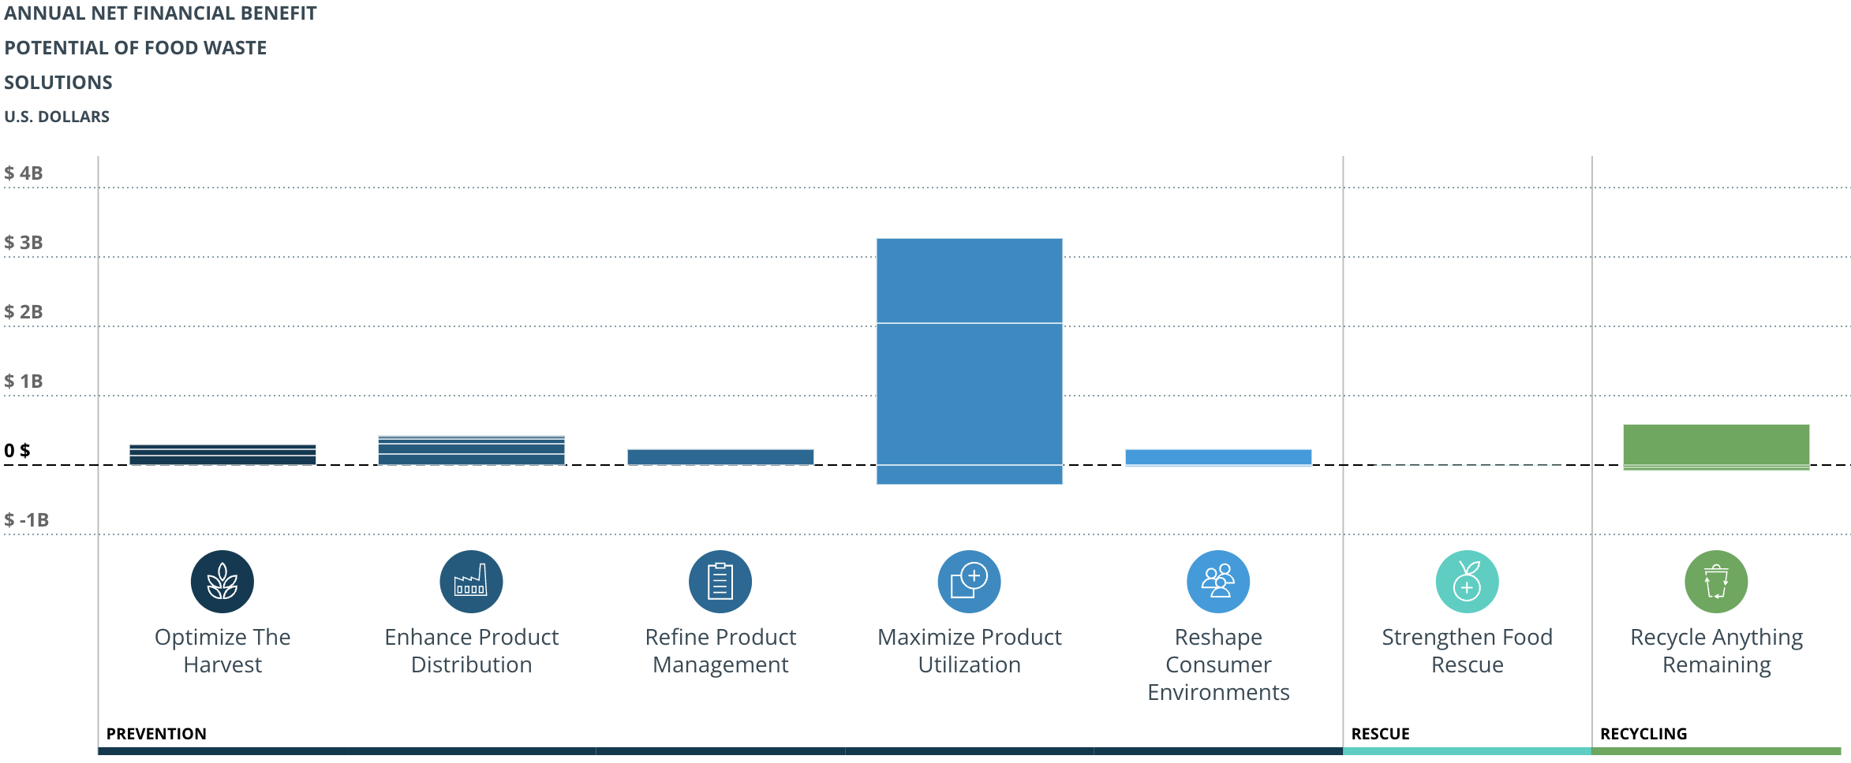Select the clipboard icon for Refine Product Management

tap(719, 581)
